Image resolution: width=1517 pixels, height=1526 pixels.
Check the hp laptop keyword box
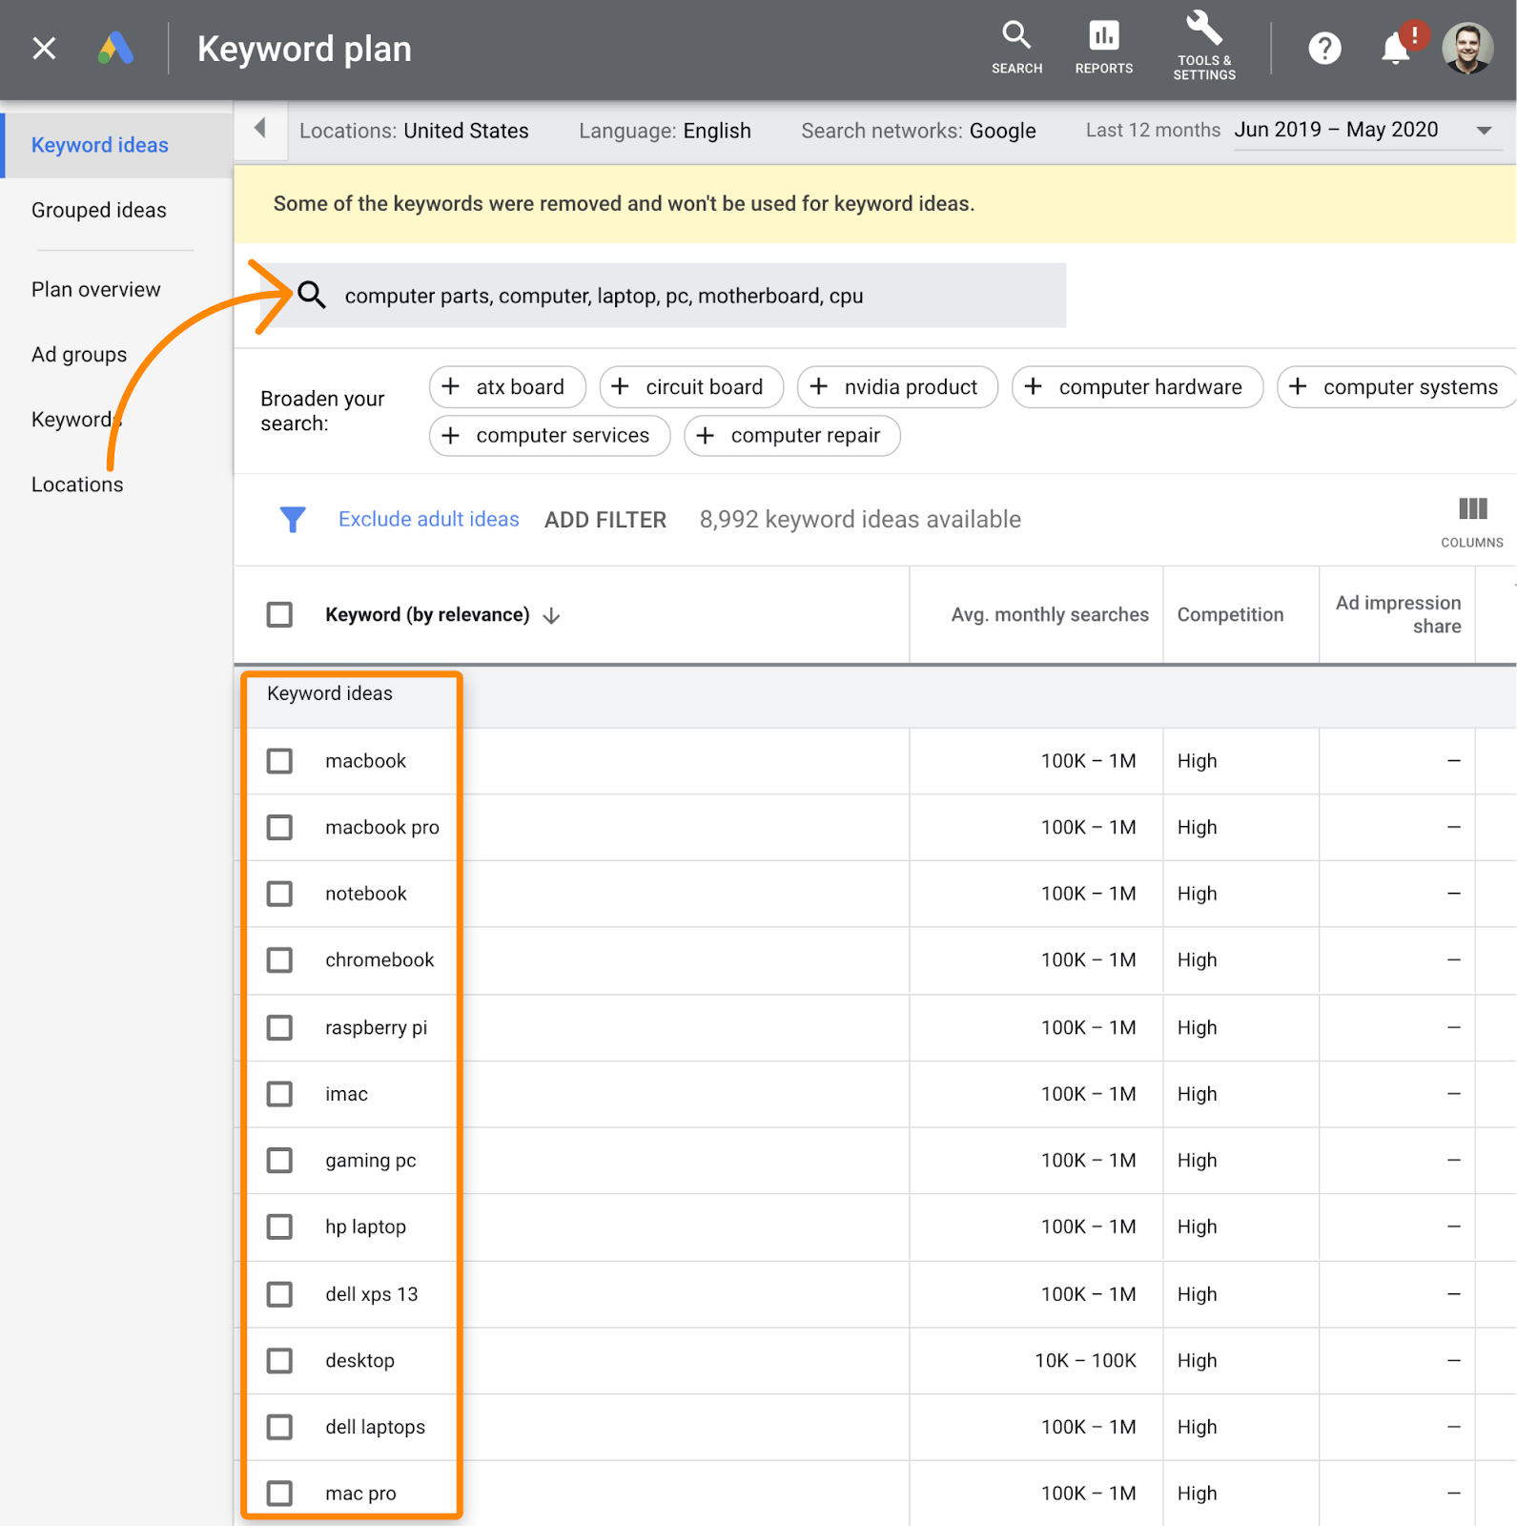pyautogui.click(x=279, y=1227)
